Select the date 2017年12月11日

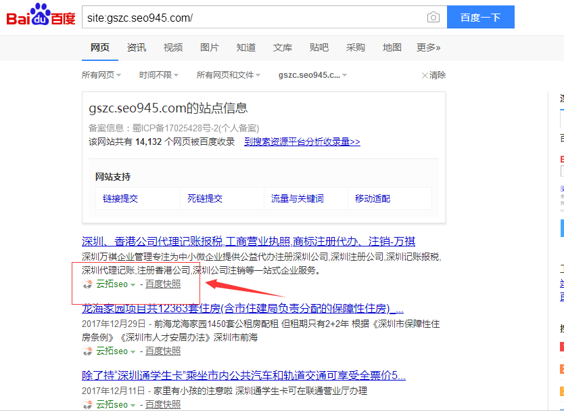coord(114,391)
